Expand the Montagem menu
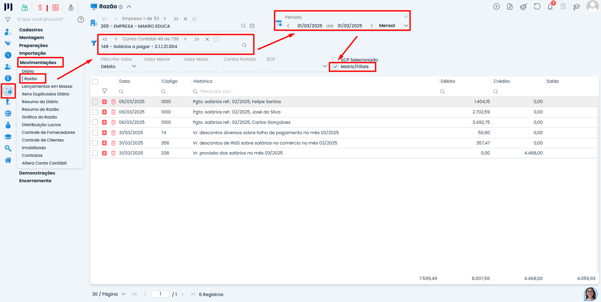The height and width of the screenshot is (302, 601). (x=31, y=38)
